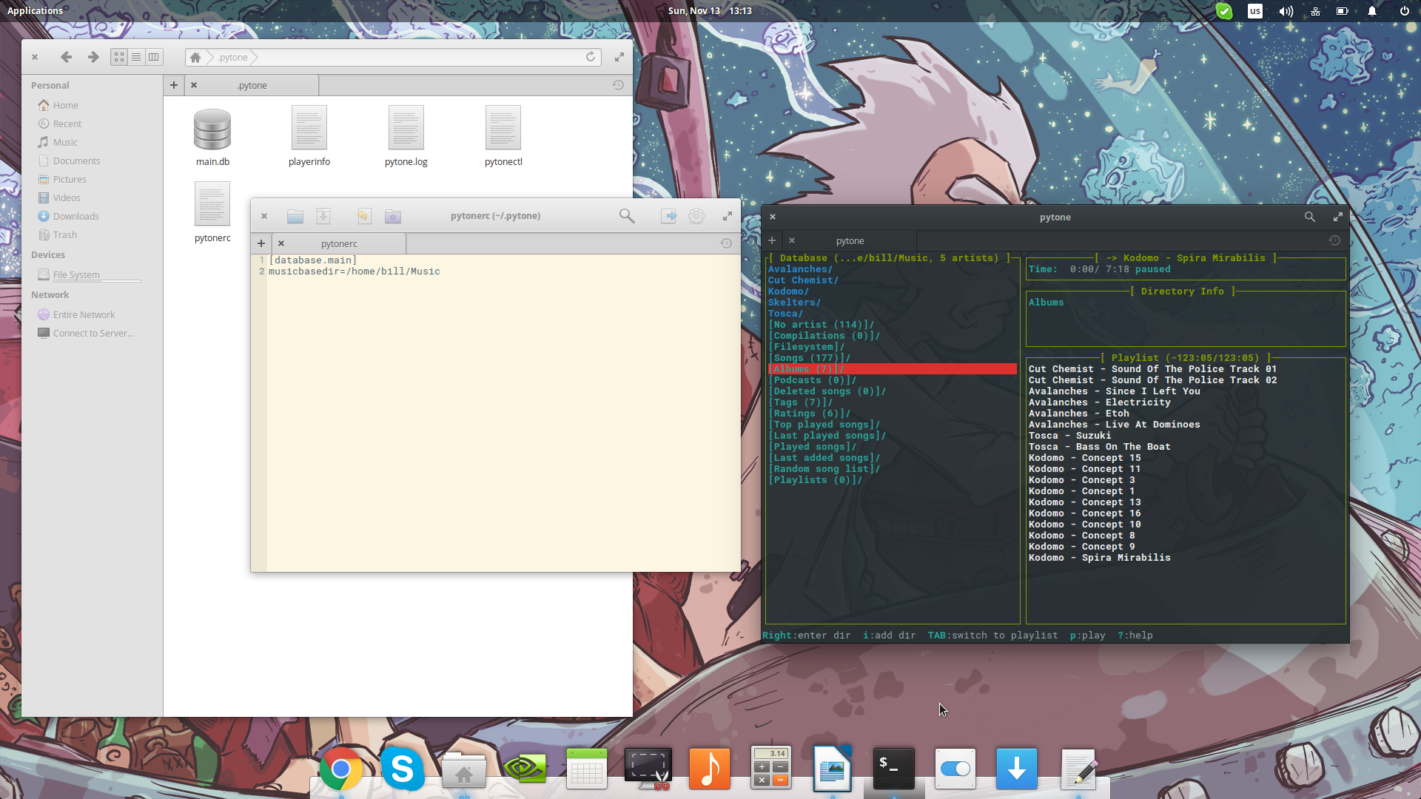The width and height of the screenshot is (1421, 799).
Task: Open text editor settings gear
Action: tap(696, 216)
